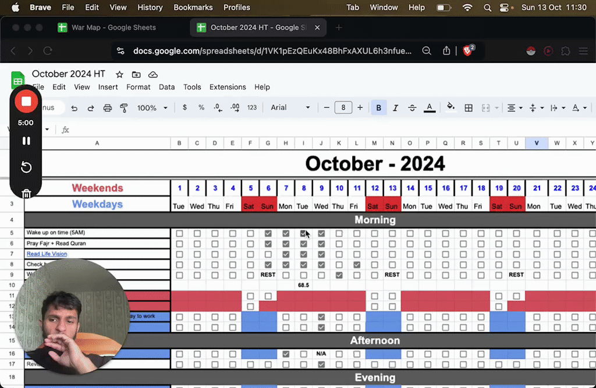
Task: Stop the screen recording
Action: pos(26,101)
